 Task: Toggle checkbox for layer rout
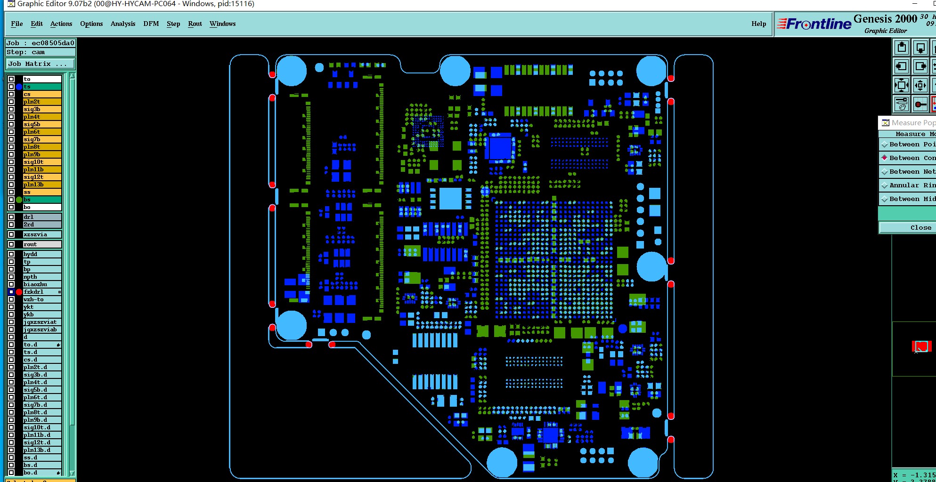pyautogui.click(x=11, y=244)
